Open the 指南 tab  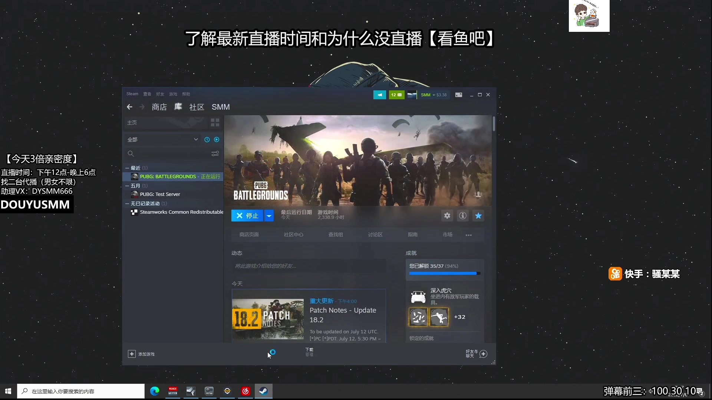click(x=412, y=235)
